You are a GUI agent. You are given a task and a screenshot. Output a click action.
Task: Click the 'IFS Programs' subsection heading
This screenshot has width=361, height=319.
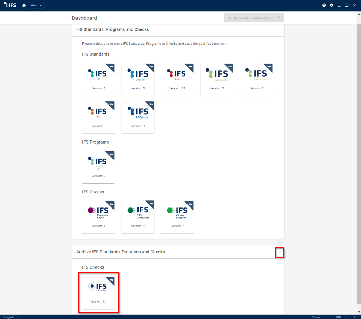click(x=95, y=142)
